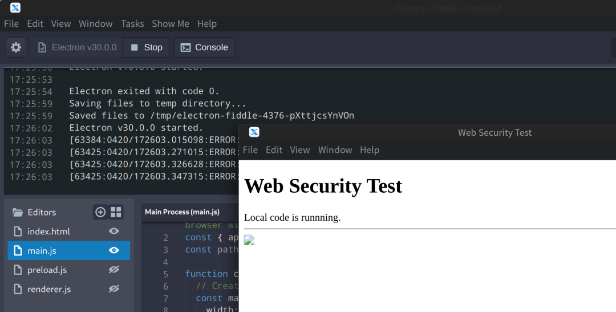Click the Web Security Test window logo icon
This screenshot has width=616, height=312.
coord(254,132)
